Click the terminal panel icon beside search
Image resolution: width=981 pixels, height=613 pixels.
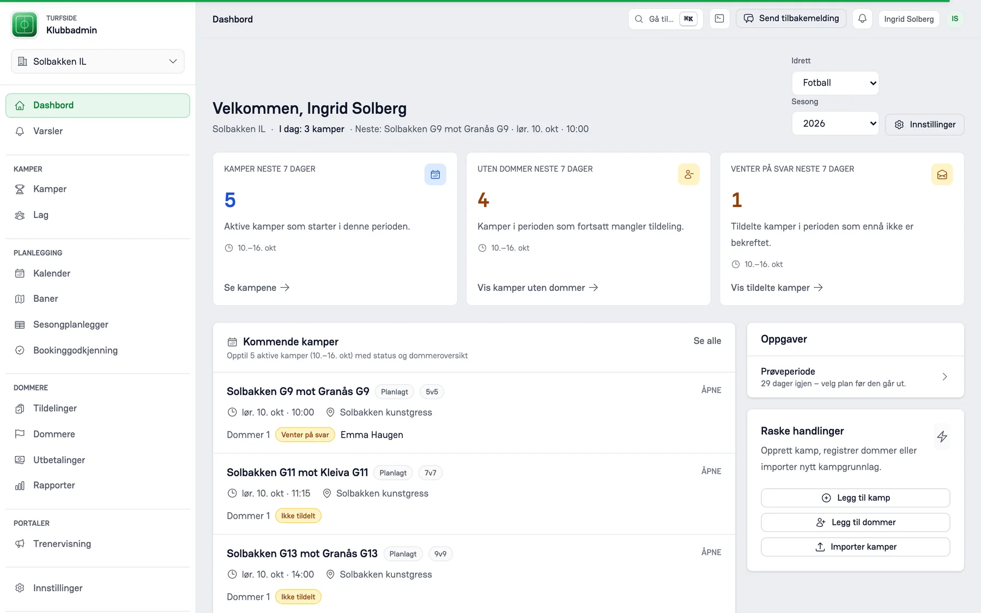pos(719,19)
